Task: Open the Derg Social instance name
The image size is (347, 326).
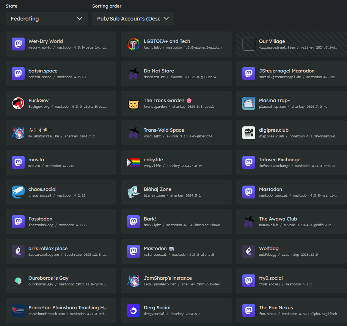Action: [157, 308]
